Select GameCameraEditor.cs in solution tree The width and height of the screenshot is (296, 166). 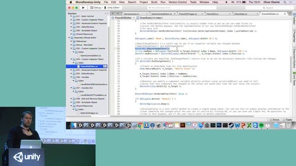[x=91, y=56]
